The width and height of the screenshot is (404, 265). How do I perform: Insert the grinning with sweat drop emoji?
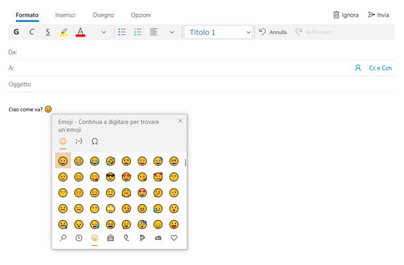(x=158, y=161)
